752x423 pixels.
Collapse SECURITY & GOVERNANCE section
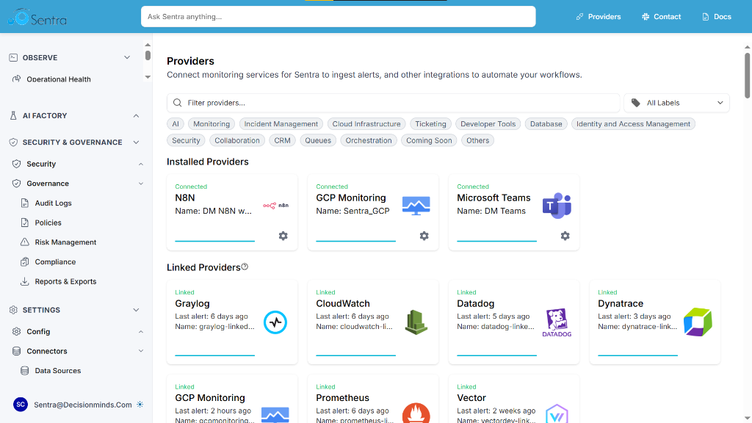coord(136,142)
